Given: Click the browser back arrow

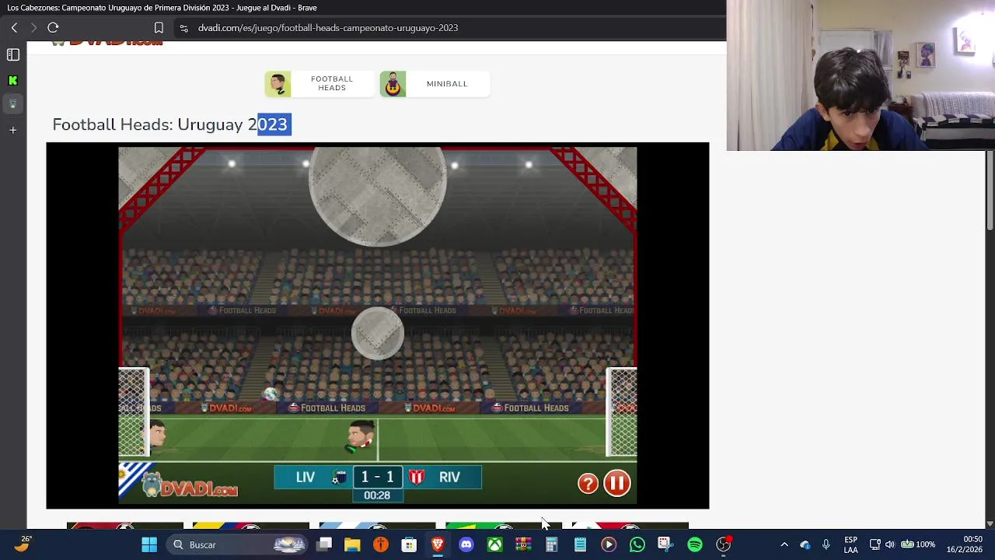Looking at the screenshot, I should tap(14, 27).
